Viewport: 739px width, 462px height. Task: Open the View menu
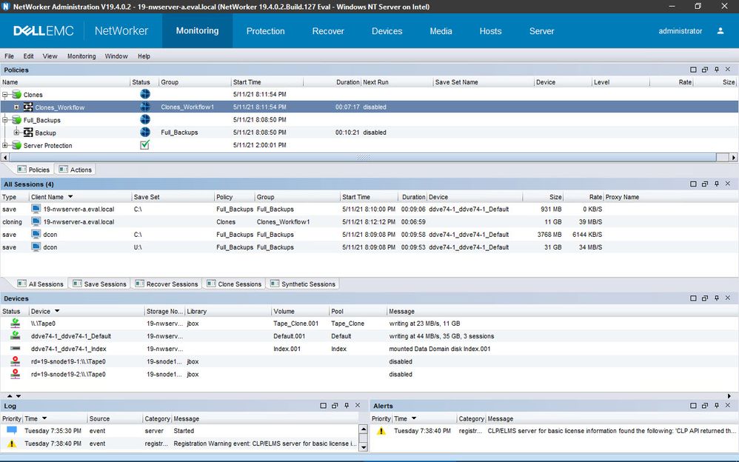click(x=50, y=56)
